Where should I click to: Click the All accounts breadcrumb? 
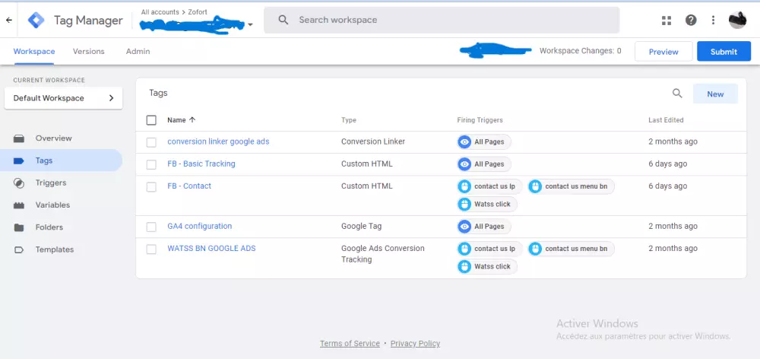[x=160, y=11]
